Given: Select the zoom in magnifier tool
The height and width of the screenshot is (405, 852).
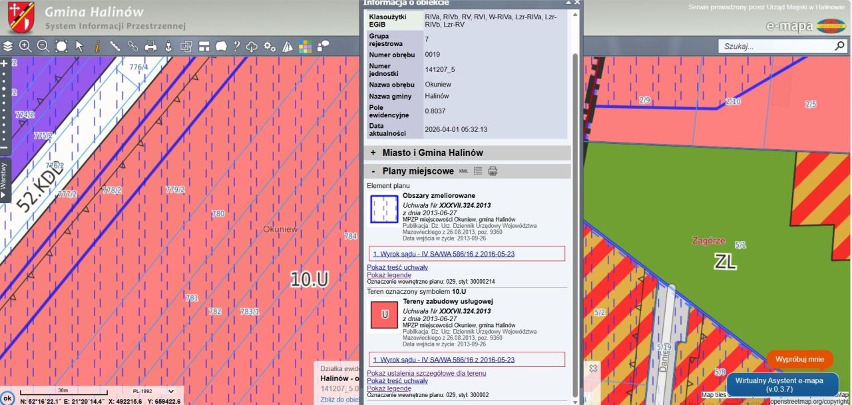Looking at the screenshot, I should [x=25, y=46].
